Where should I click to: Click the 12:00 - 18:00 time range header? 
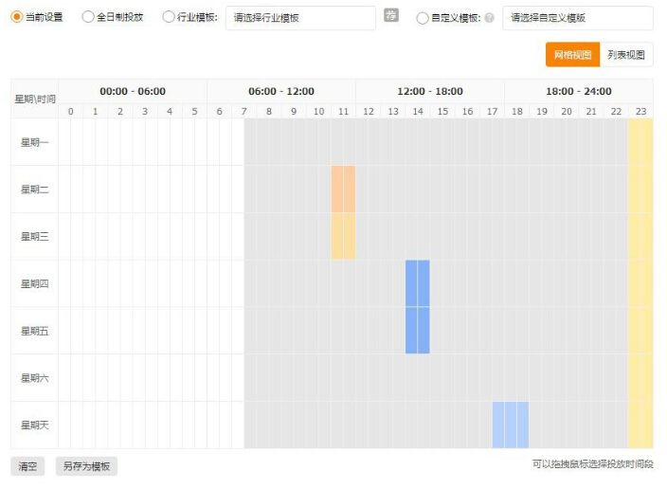(x=430, y=91)
